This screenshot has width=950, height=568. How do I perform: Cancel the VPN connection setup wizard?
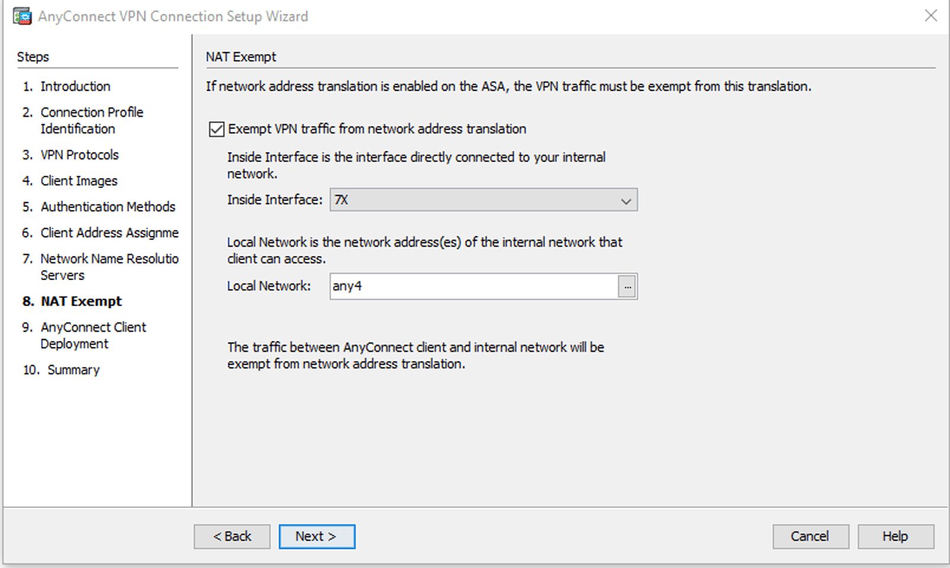[x=810, y=536]
